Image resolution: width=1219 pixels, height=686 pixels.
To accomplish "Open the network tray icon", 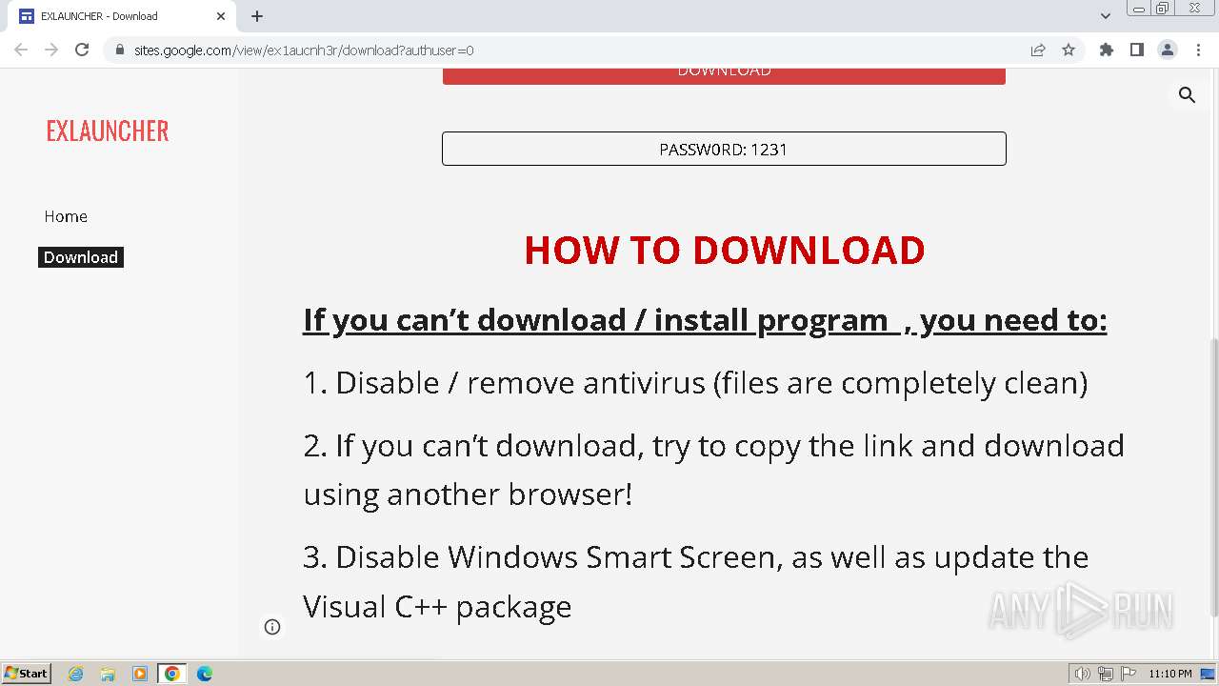I will tap(1106, 674).
